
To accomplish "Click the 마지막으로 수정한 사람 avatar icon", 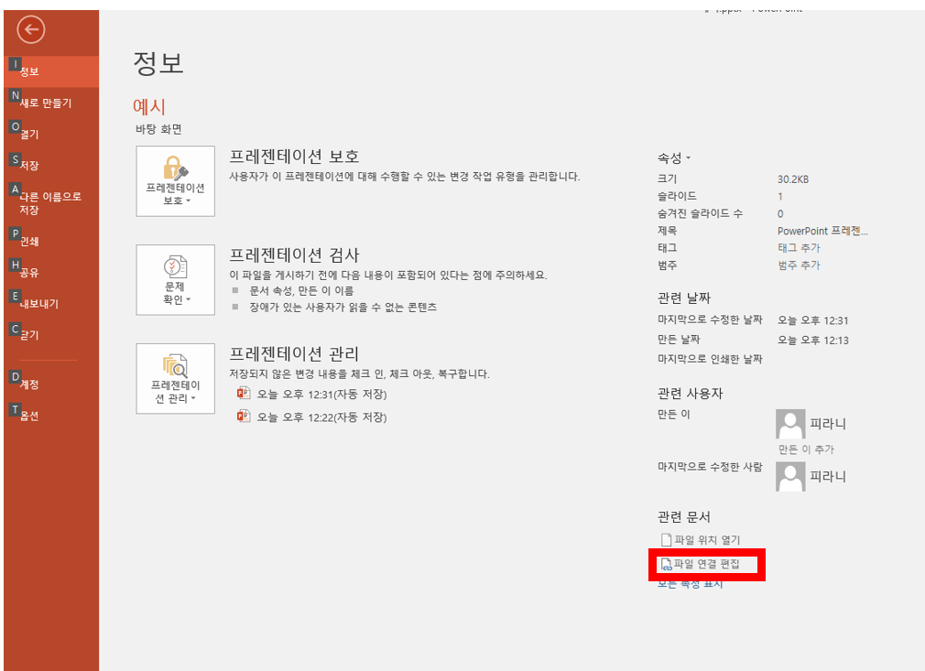I will (x=789, y=476).
